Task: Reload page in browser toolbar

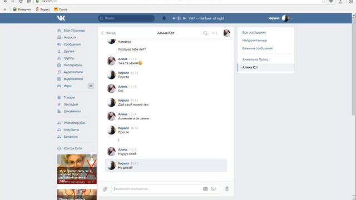Action: pos(21,1)
